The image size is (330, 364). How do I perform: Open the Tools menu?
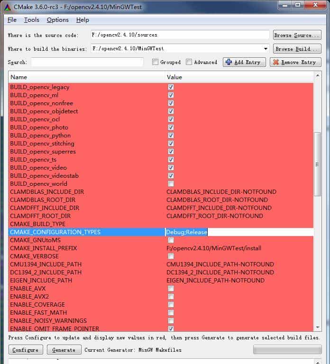32,20
